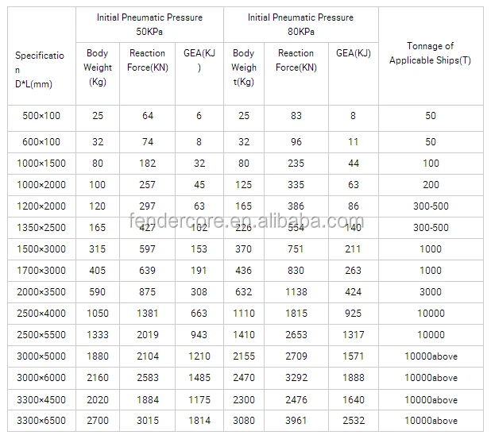
Task: Click 300-500 tonnage in the 1350×2500 row
Action: pyautogui.click(x=431, y=227)
